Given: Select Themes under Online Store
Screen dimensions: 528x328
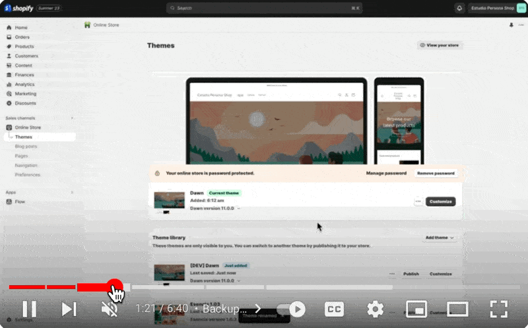Looking at the screenshot, I should pos(40,137).
